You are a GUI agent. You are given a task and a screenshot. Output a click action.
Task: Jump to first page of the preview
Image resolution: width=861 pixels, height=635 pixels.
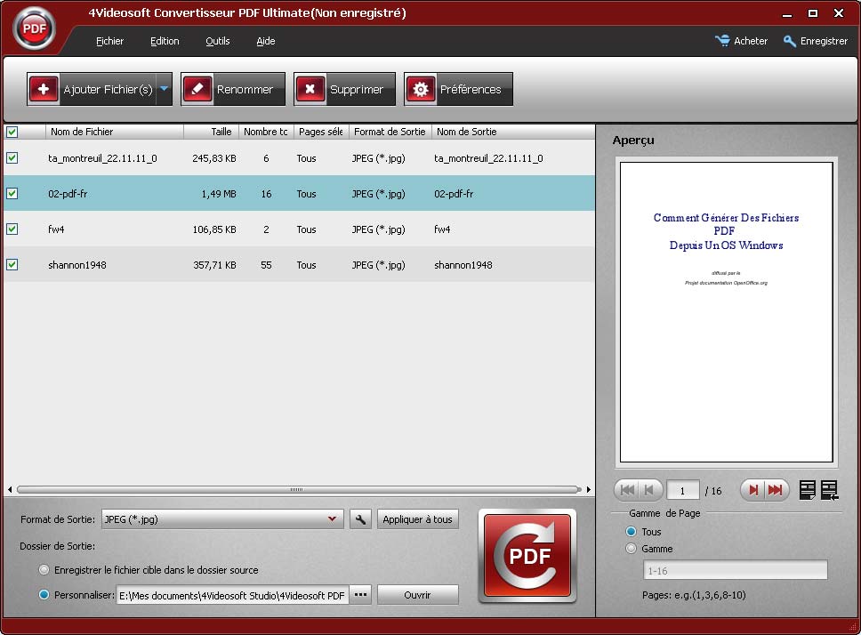pos(628,489)
